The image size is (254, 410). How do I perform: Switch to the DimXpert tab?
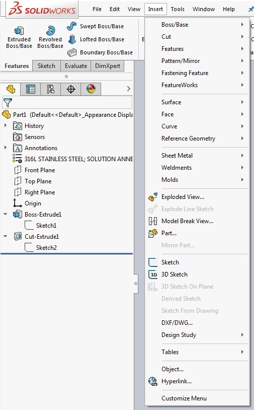click(x=108, y=66)
